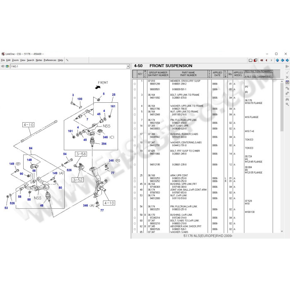This screenshot has width=290, height=290.
Task: Click the blue up arrow navigation icon
Action: 278,60
